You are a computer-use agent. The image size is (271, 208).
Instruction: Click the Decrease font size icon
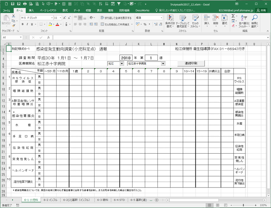click(x=69, y=18)
